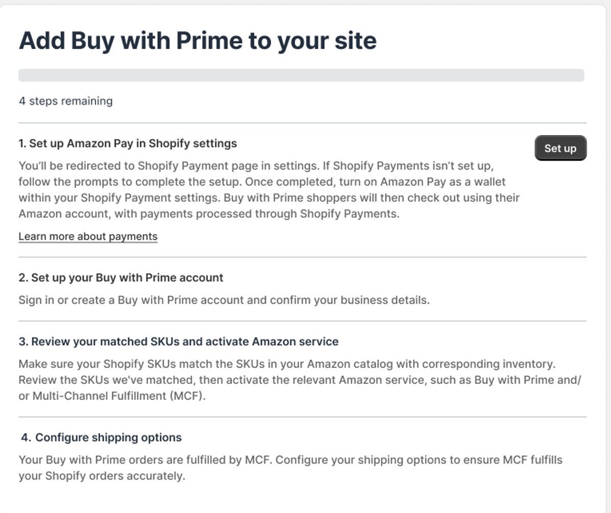
Task: Select the Configure shipping options step heading
Action: tap(102, 437)
